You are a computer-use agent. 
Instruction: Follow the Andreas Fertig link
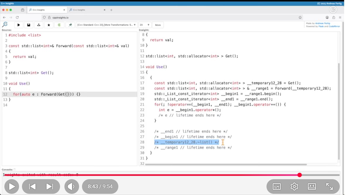point(322,23)
